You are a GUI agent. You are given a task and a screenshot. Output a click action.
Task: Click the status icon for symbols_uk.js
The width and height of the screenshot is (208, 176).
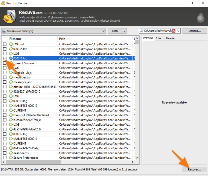[x=11, y=73]
